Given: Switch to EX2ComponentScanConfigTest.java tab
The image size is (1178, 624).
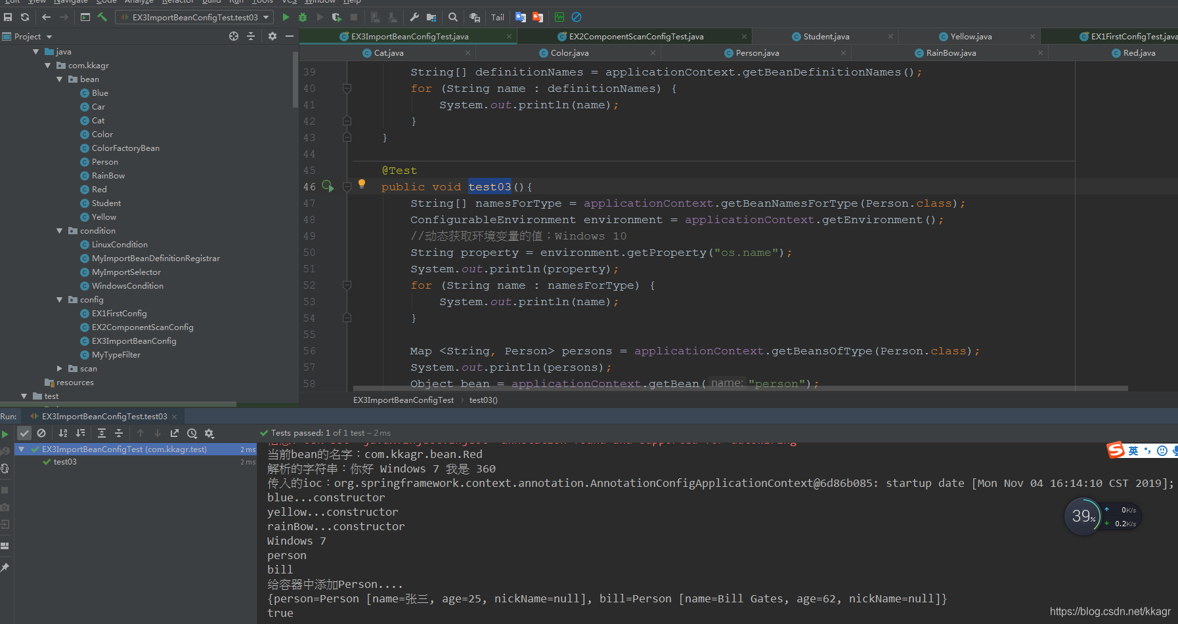Looking at the screenshot, I should pos(636,37).
